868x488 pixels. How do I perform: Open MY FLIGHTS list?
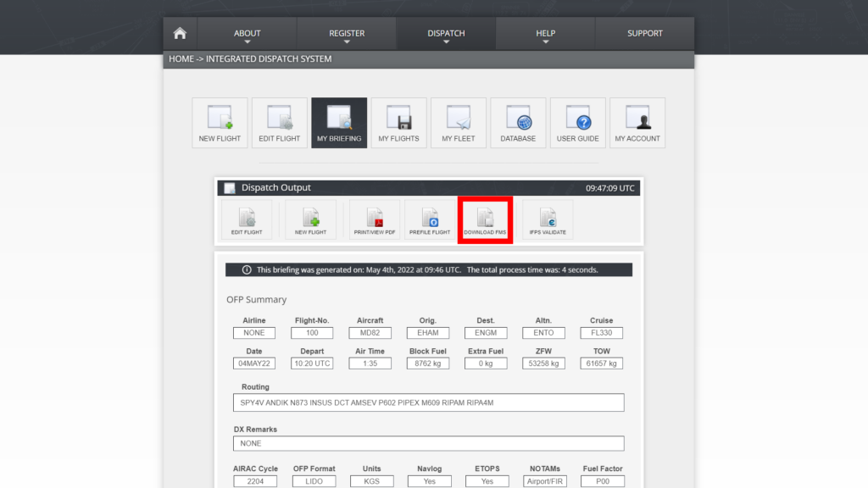pos(398,122)
